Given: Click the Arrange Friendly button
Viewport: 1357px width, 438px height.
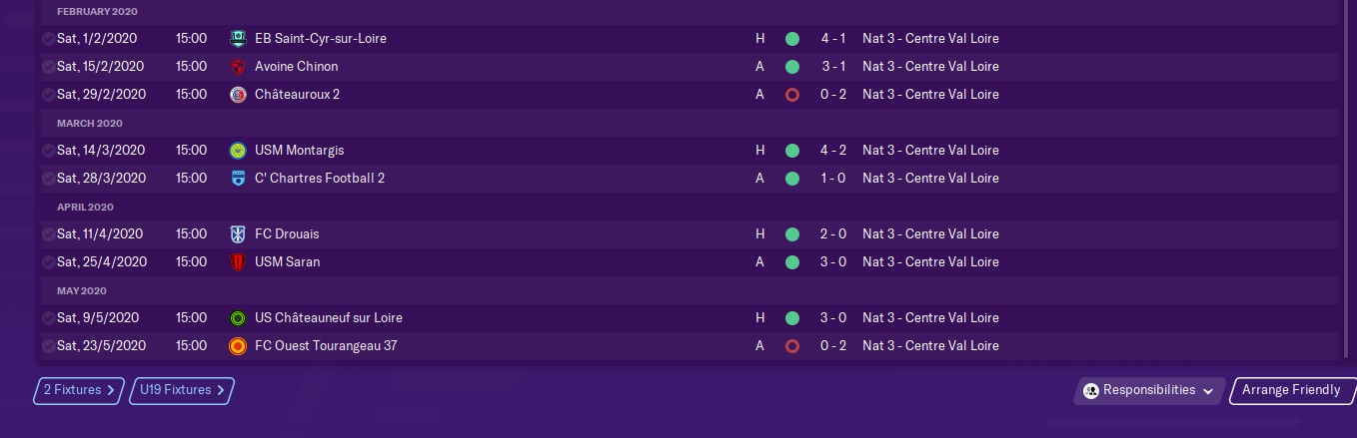Looking at the screenshot, I should coord(1291,391).
